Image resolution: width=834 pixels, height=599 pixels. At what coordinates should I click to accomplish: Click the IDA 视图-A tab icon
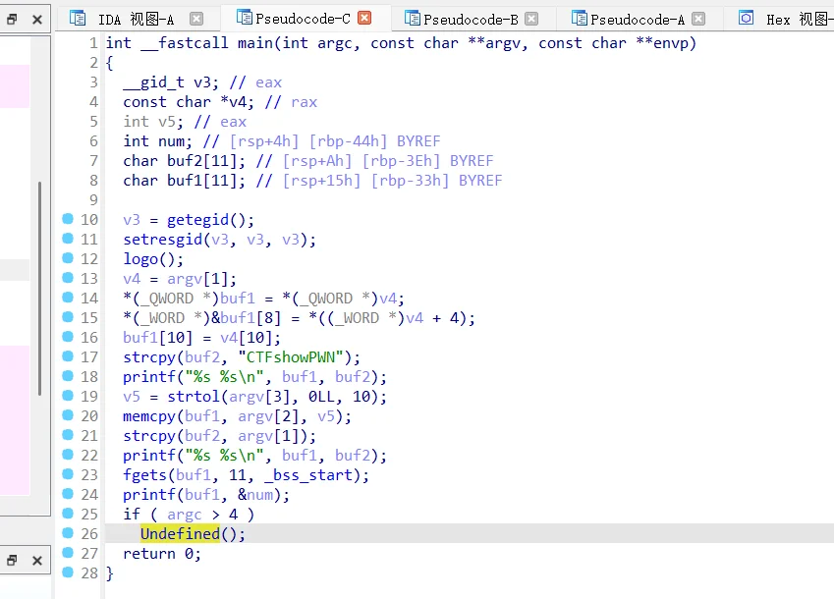click(77, 19)
